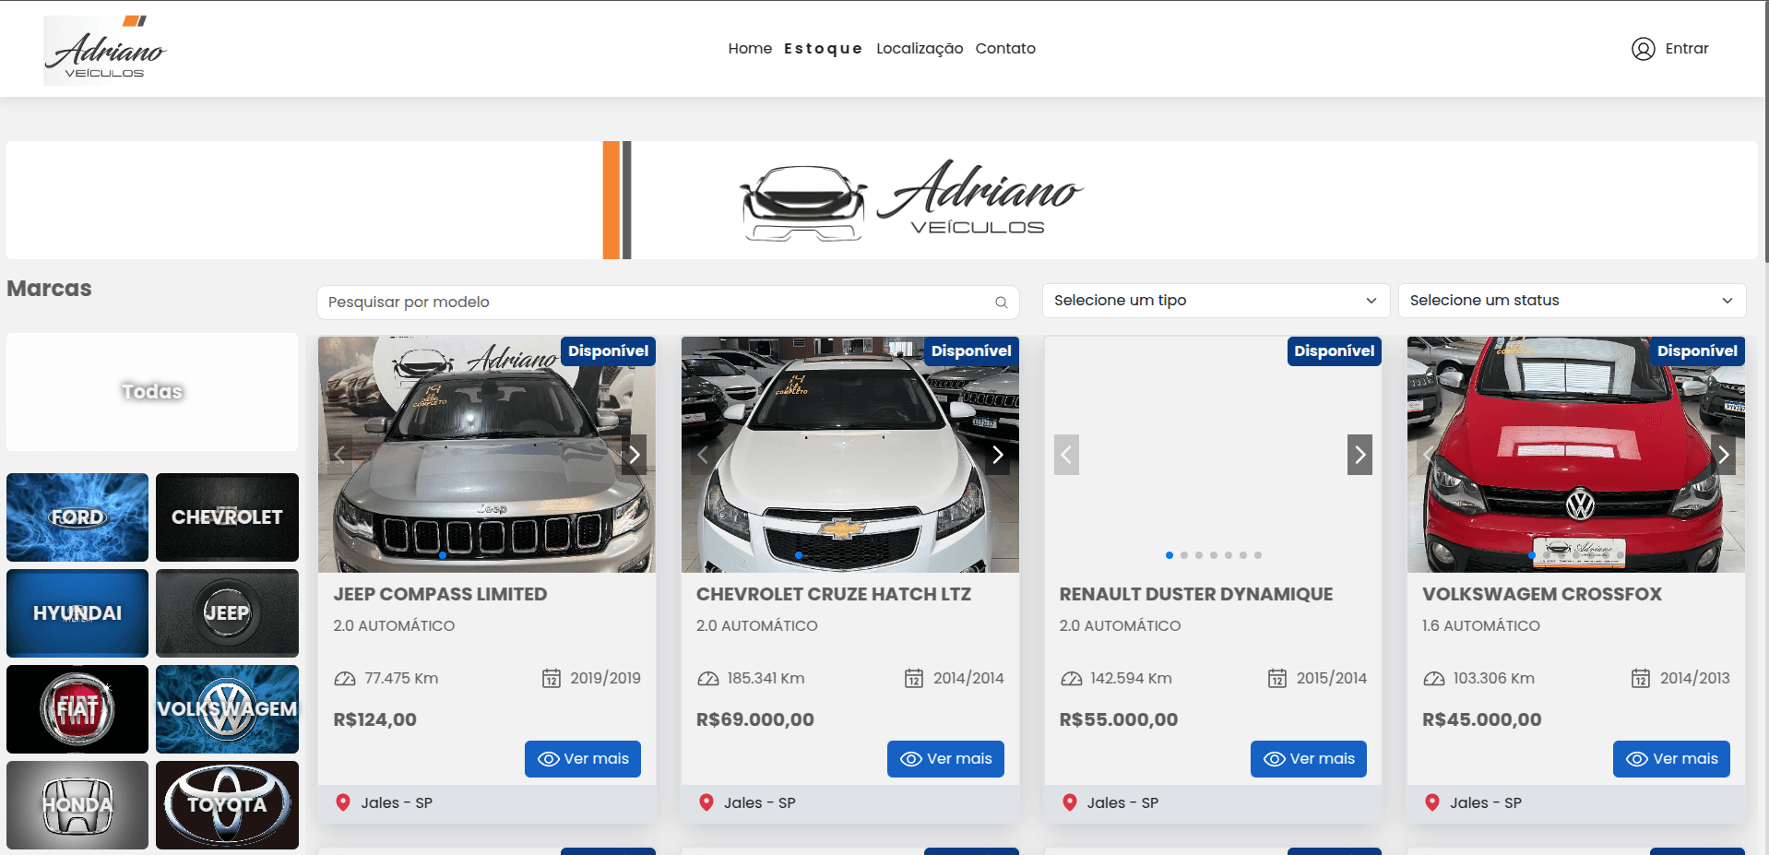Click odometer icon on Jeep Compass card
Screen dimensions: 1769x855
345,679
